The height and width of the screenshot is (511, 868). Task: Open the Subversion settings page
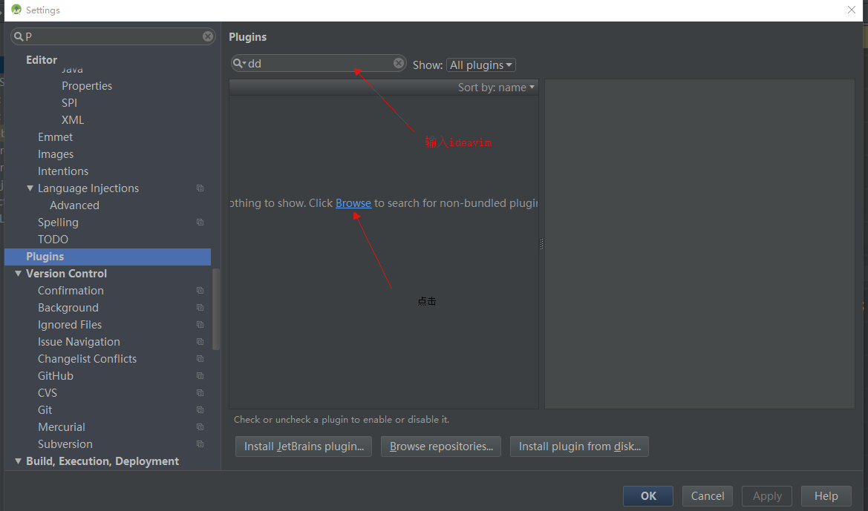(65, 444)
